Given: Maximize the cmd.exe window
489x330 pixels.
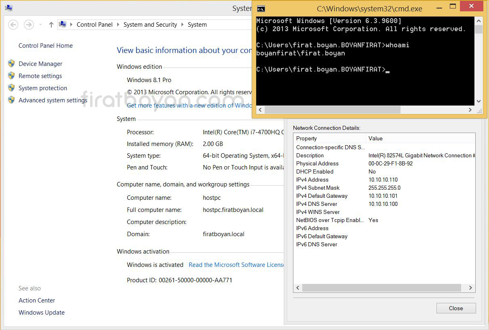Looking at the screenshot, I should 453,6.
